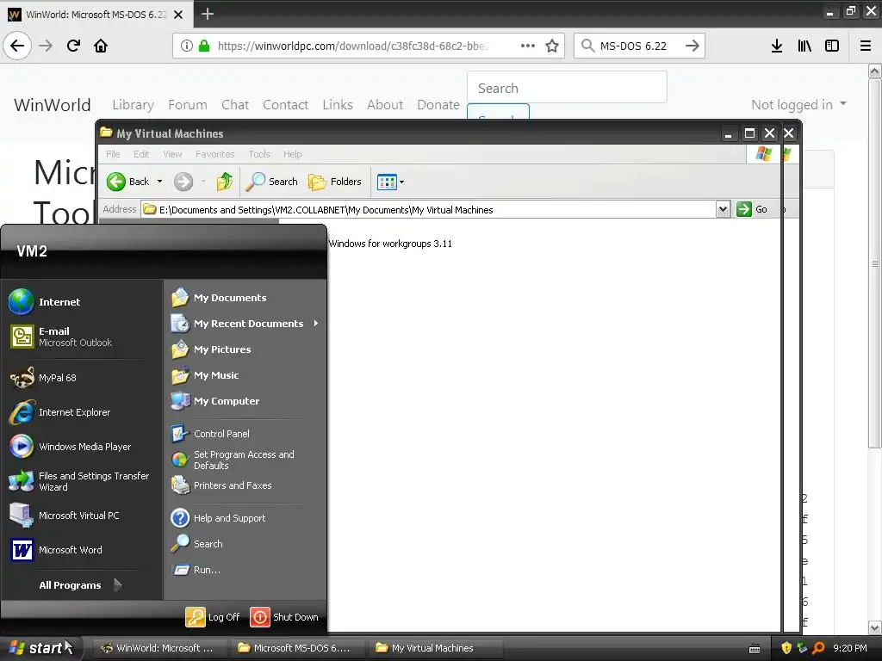882x661 pixels.
Task: Start Internet Explorer from Start menu
Action: click(x=59, y=412)
